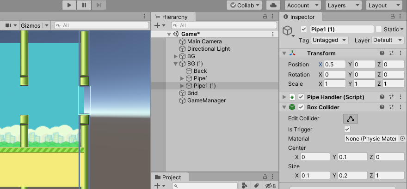Focus the Scene view search field
Image resolution: width=407 pixels, height=189 pixels.
point(101,25)
